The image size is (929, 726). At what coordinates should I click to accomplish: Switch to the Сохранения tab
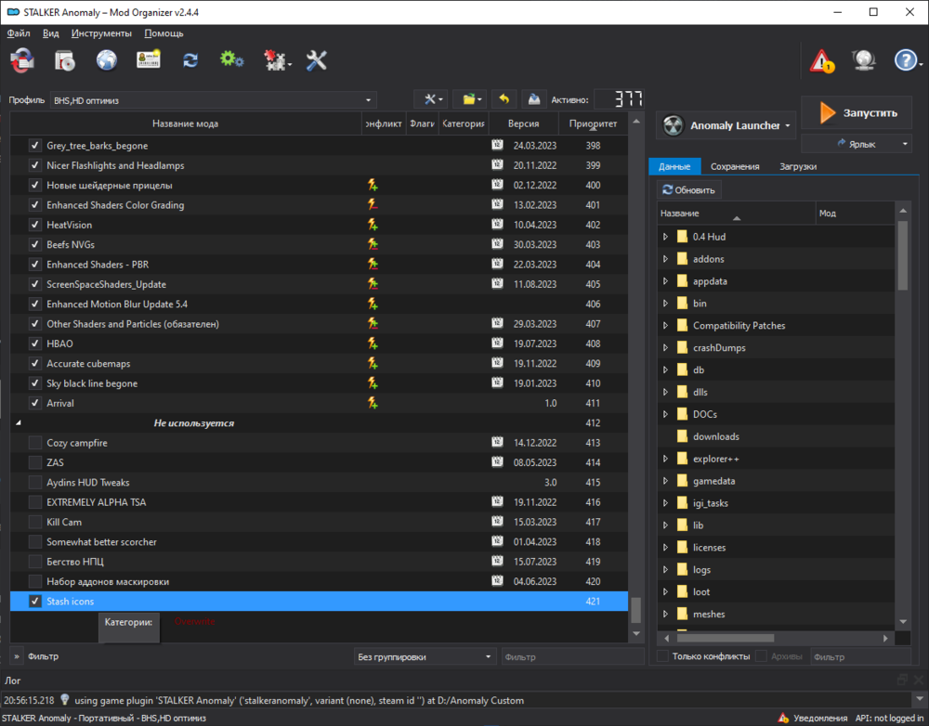click(735, 166)
